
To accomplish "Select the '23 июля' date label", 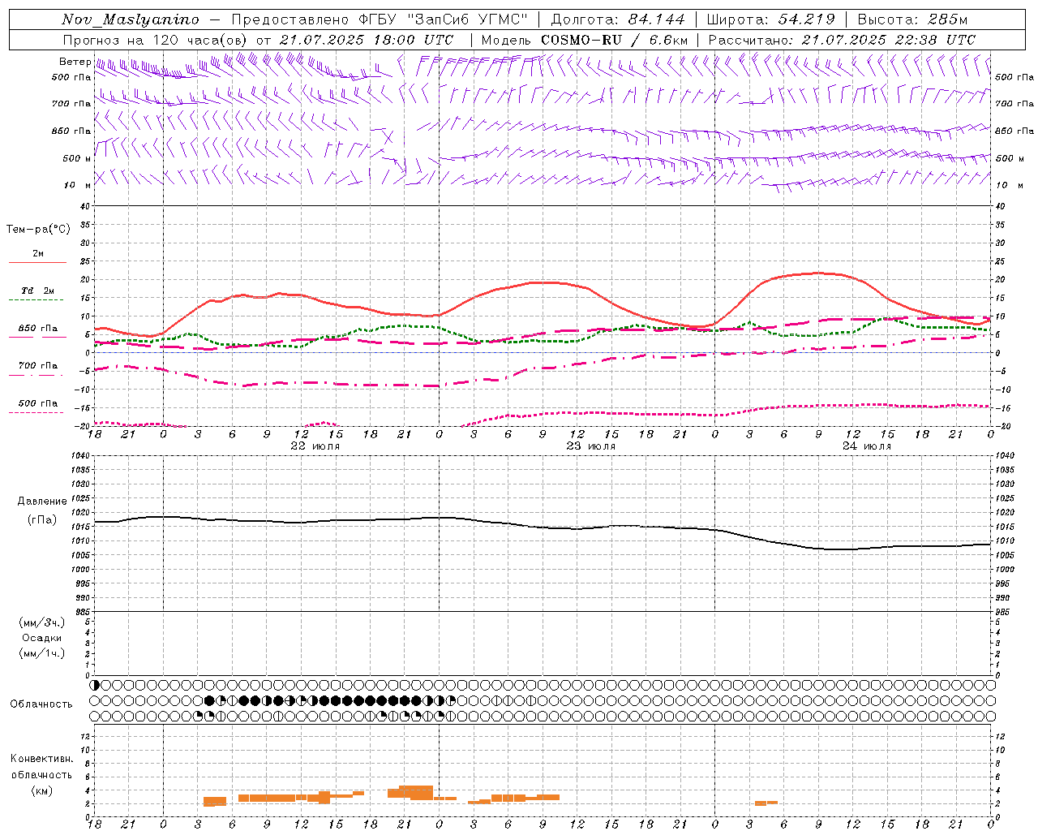I will (591, 446).
